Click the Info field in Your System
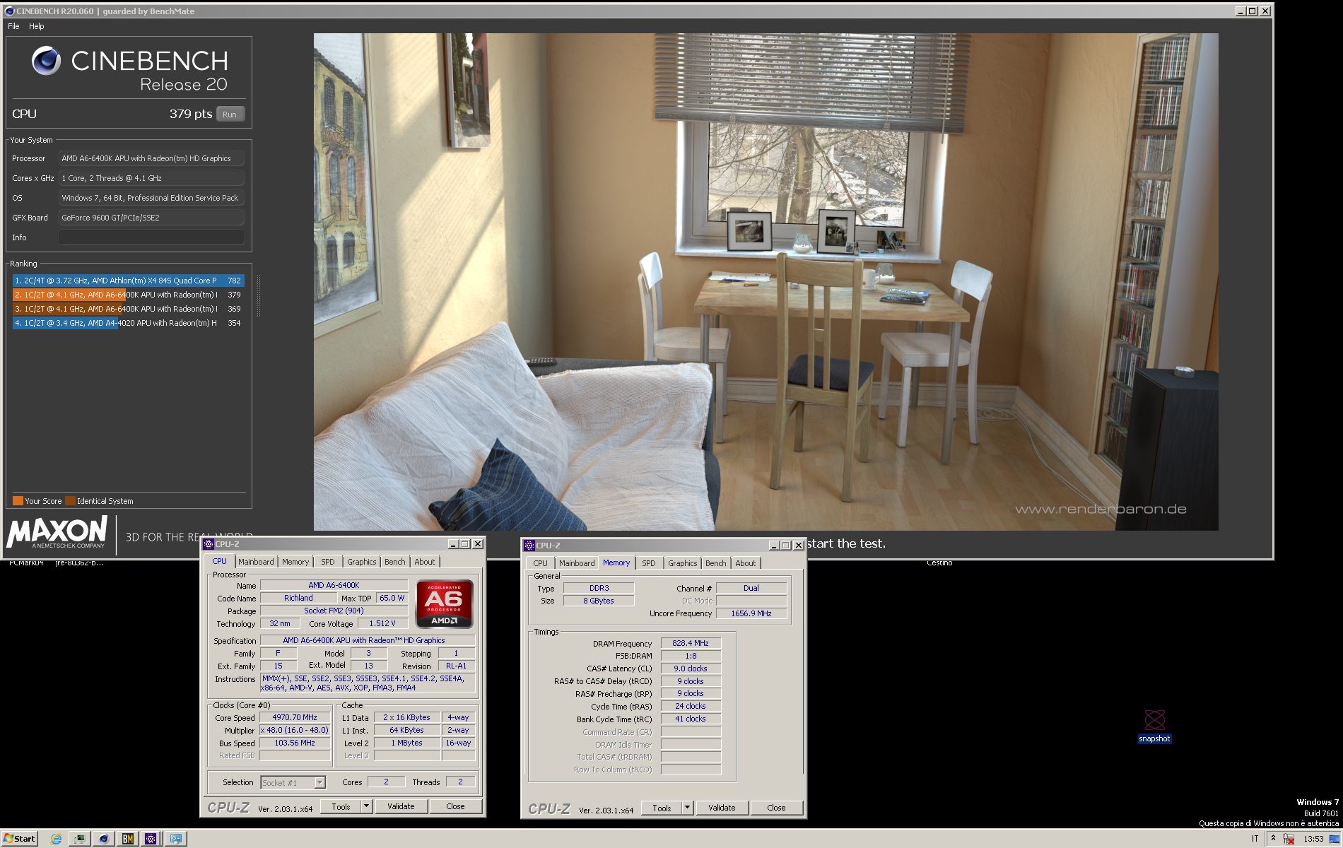Screen dimensions: 1343x848 151,237
